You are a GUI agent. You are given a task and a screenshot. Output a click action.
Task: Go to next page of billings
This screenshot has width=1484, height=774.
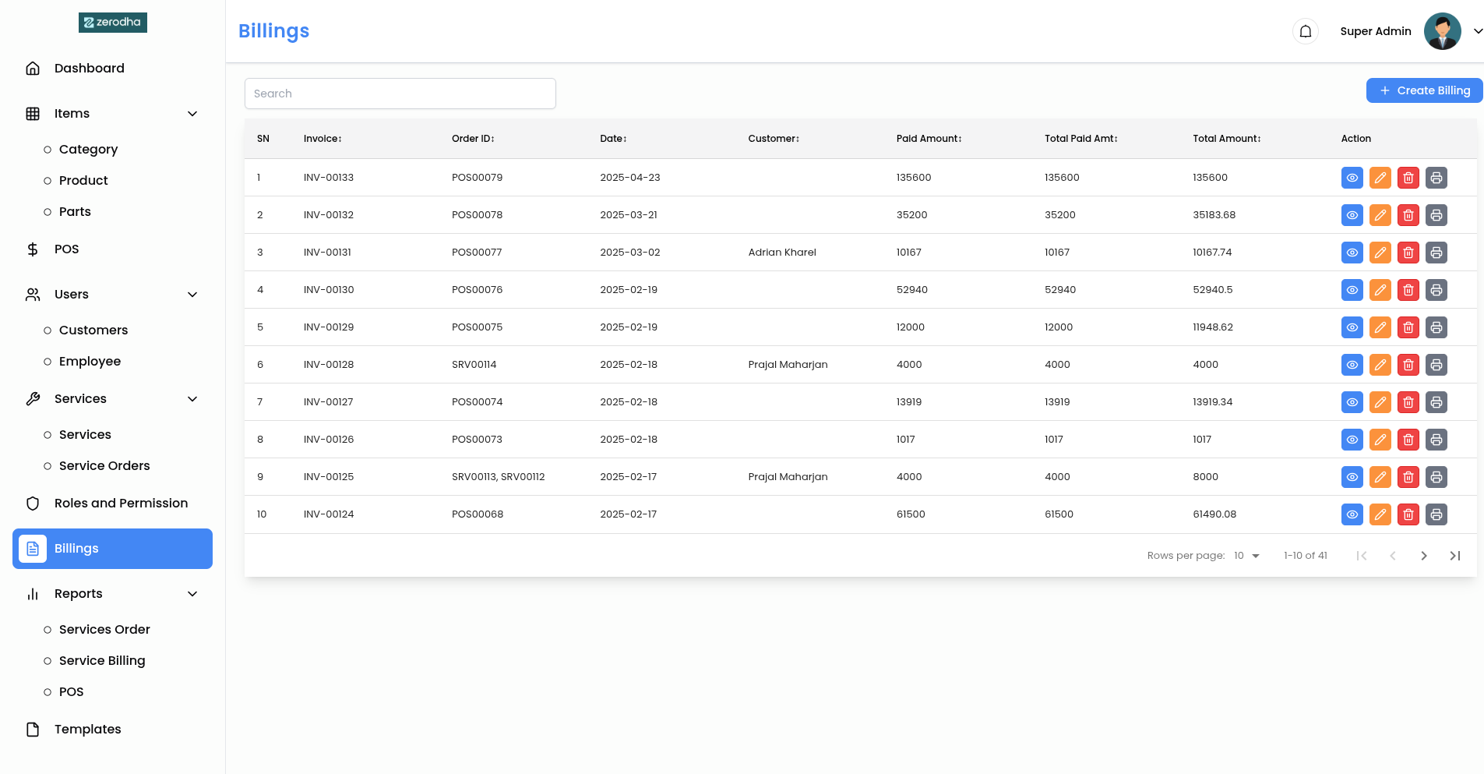pos(1423,556)
